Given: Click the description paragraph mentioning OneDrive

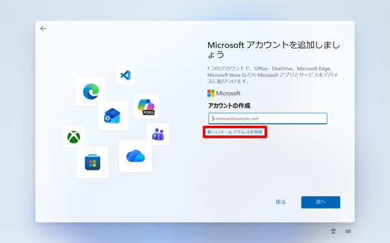Looking at the screenshot, I should click(272, 75).
